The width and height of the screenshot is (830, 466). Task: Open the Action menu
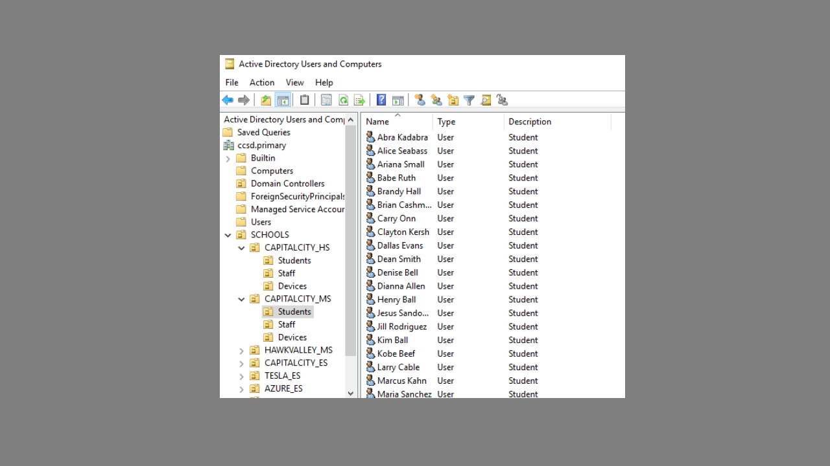262,82
